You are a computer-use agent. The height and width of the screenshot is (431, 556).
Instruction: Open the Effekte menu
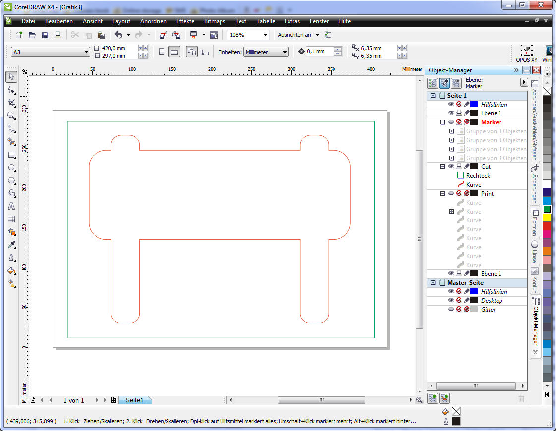tap(185, 21)
